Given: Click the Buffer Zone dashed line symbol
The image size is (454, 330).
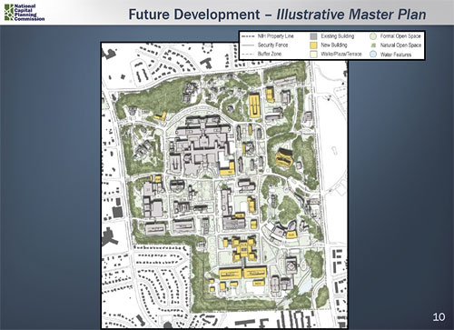Looking at the screenshot, I should pos(249,55).
